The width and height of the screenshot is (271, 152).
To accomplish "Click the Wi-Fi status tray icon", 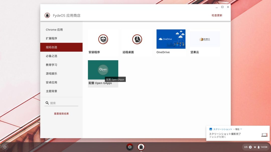I will 255,147.
